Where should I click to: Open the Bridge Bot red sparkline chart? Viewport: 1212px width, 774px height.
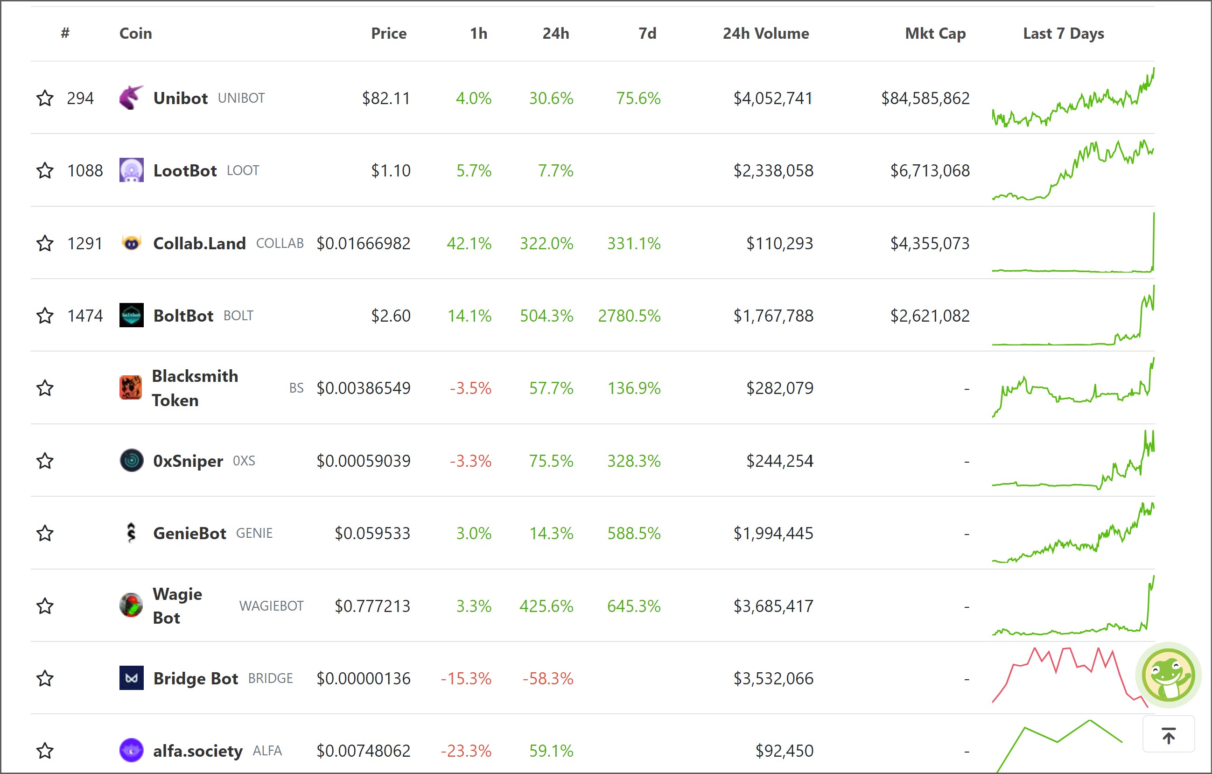pyautogui.click(x=1070, y=678)
